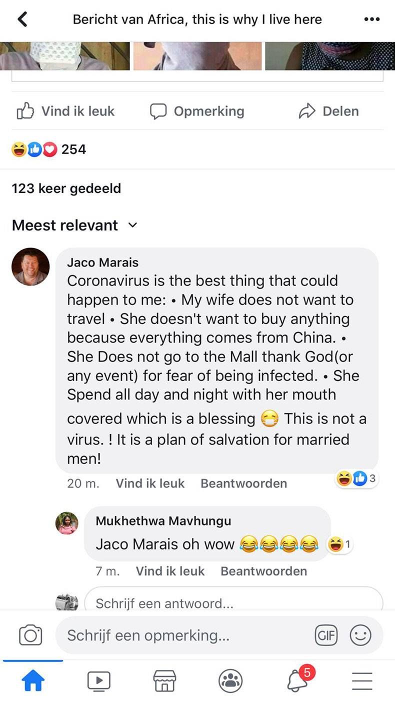The height and width of the screenshot is (702, 395).
Task: Reply to Jaco Marais' comment
Action: pos(243,483)
